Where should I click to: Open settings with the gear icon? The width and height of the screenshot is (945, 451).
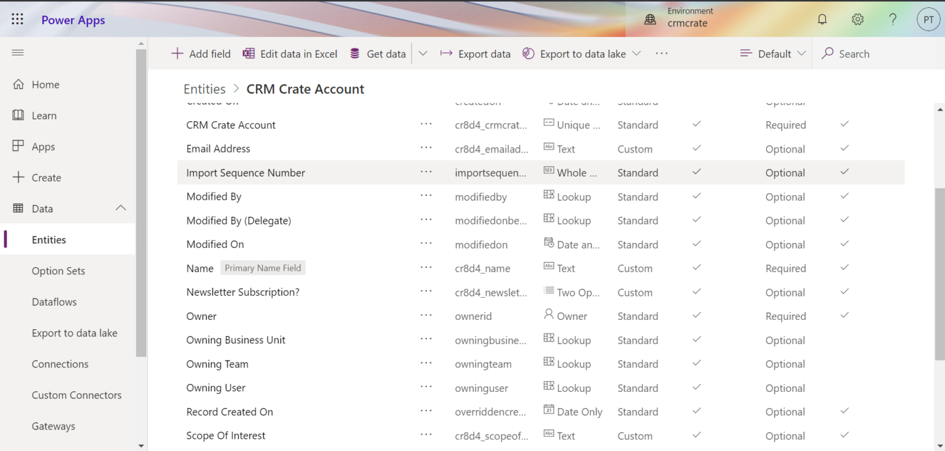tap(858, 19)
